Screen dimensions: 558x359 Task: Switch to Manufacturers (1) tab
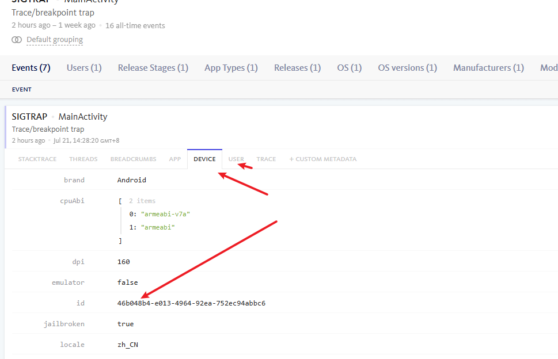(x=488, y=68)
